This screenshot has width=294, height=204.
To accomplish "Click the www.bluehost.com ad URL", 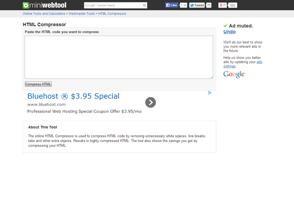I will coord(47,104).
